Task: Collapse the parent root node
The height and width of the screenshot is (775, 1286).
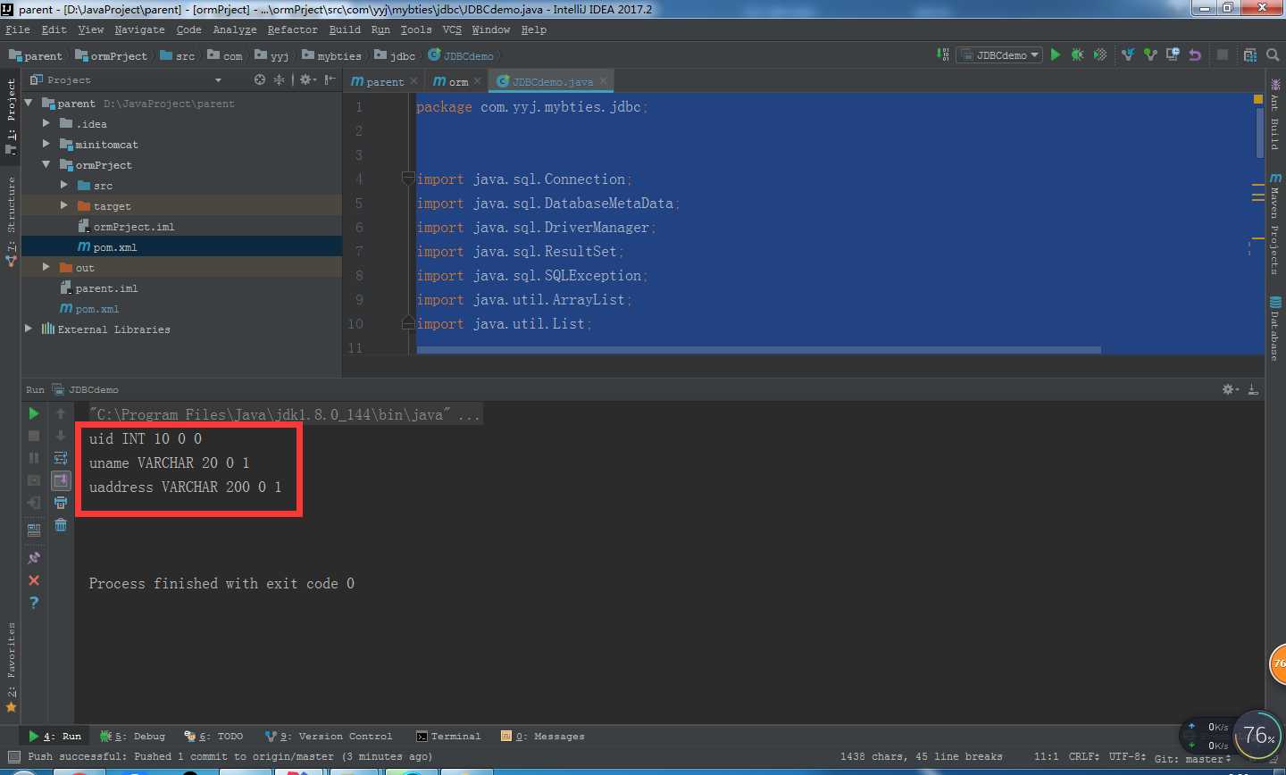Action: point(29,104)
